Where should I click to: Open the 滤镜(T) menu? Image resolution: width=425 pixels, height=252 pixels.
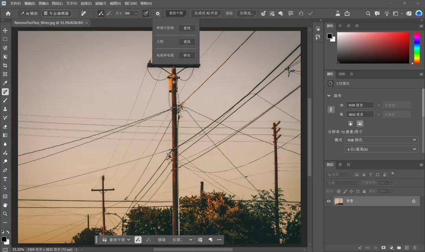coord(101,4)
